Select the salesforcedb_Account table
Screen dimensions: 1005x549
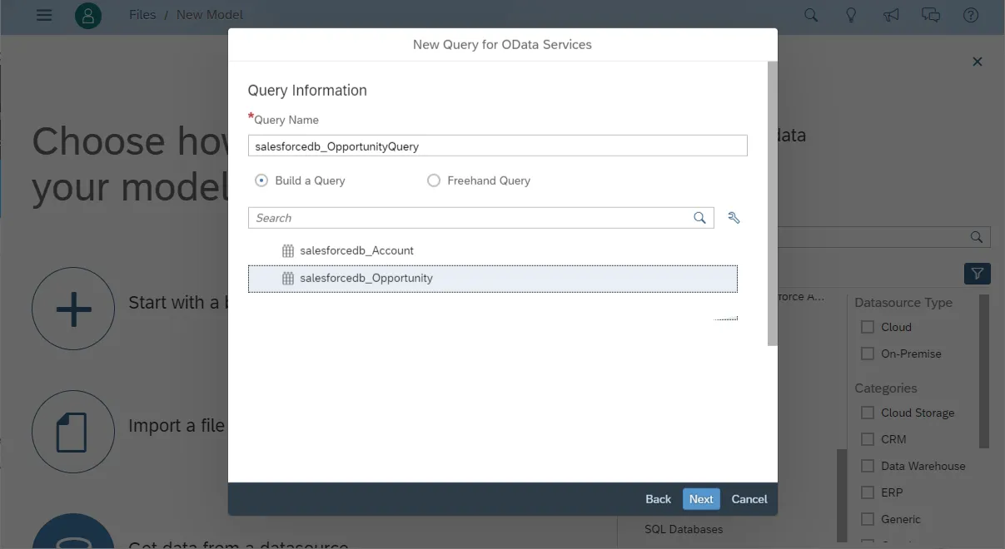click(x=357, y=250)
